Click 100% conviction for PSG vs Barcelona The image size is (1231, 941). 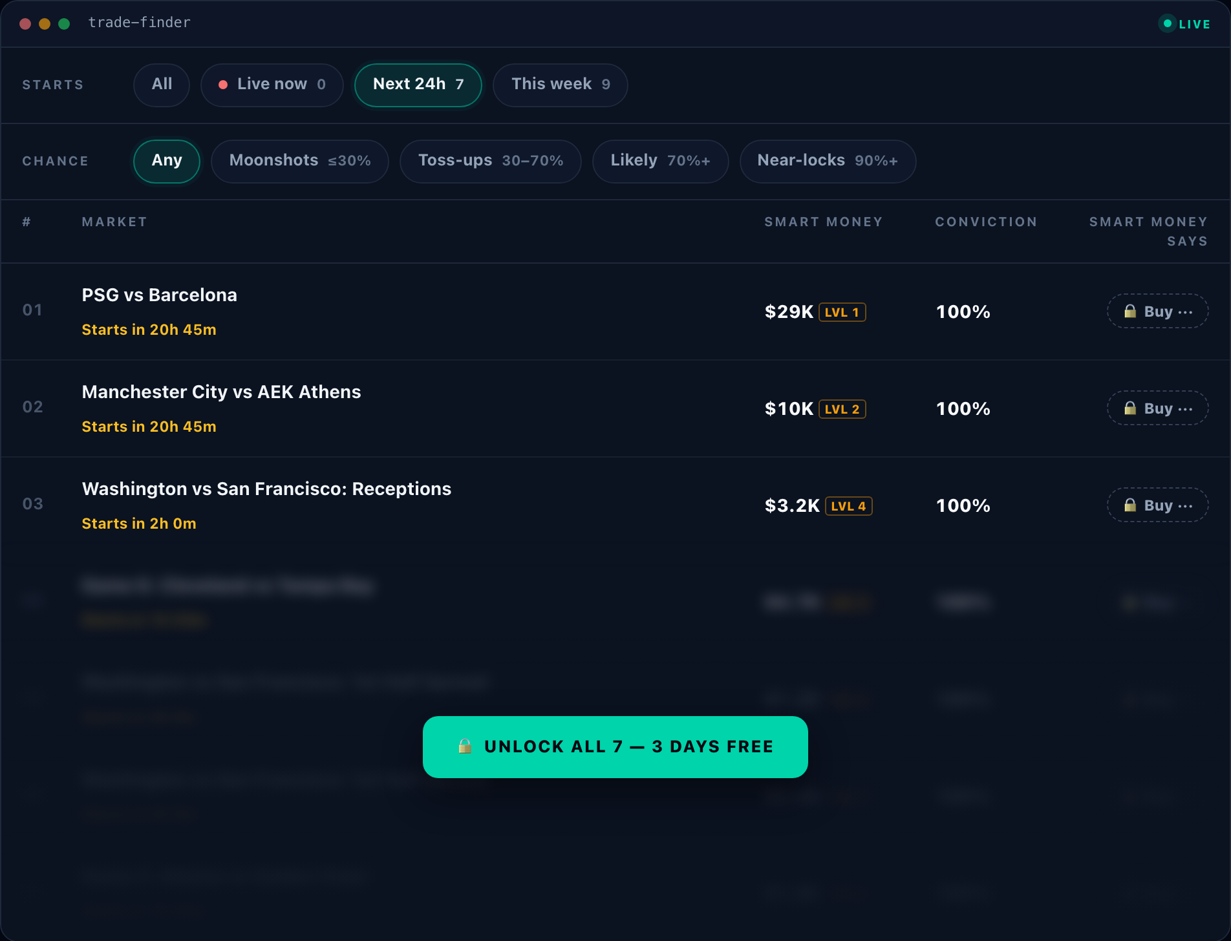(x=963, y=312)
